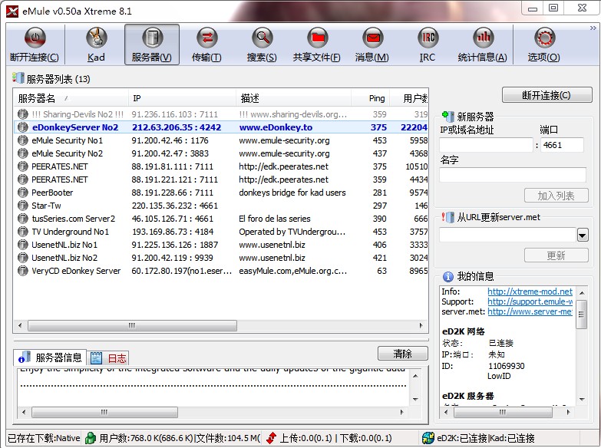This screenshot has height=448, width=601.
Task: Sort by the IP column header
Action: 182,98
